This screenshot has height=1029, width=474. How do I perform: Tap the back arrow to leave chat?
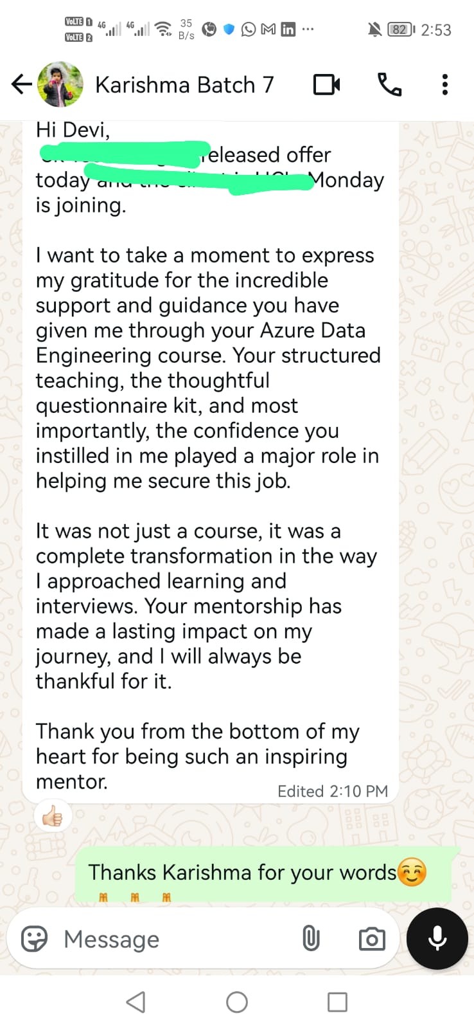pos(21,84)
